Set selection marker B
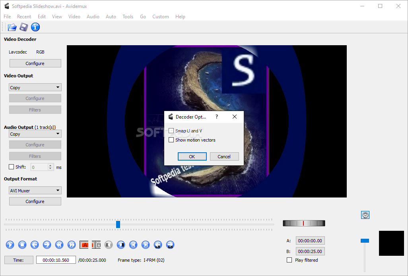This screenshot has width=408, height=276. [x=96, y=245]
